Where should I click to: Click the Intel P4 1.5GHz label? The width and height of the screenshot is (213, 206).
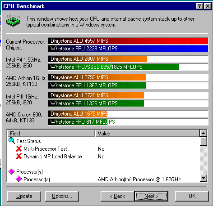tap(23, 63)
